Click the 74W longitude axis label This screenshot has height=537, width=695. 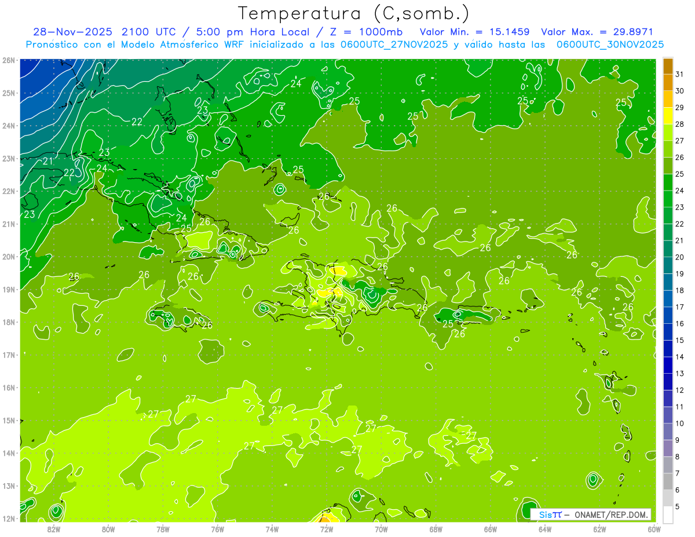coord(272,529)
